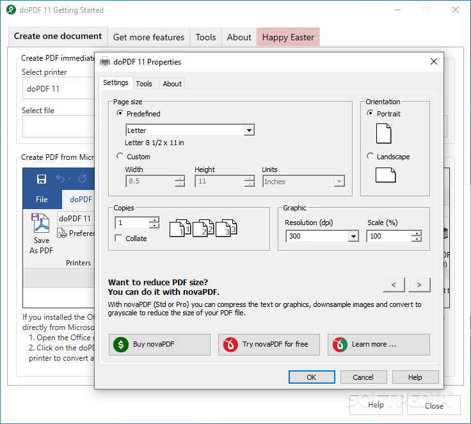This screenshot has width=471, height=424.
Task: Click the uncollated copies pages illustration
Action: [204, 228]
